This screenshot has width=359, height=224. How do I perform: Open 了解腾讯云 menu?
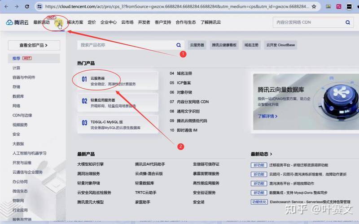pos(210,22)
